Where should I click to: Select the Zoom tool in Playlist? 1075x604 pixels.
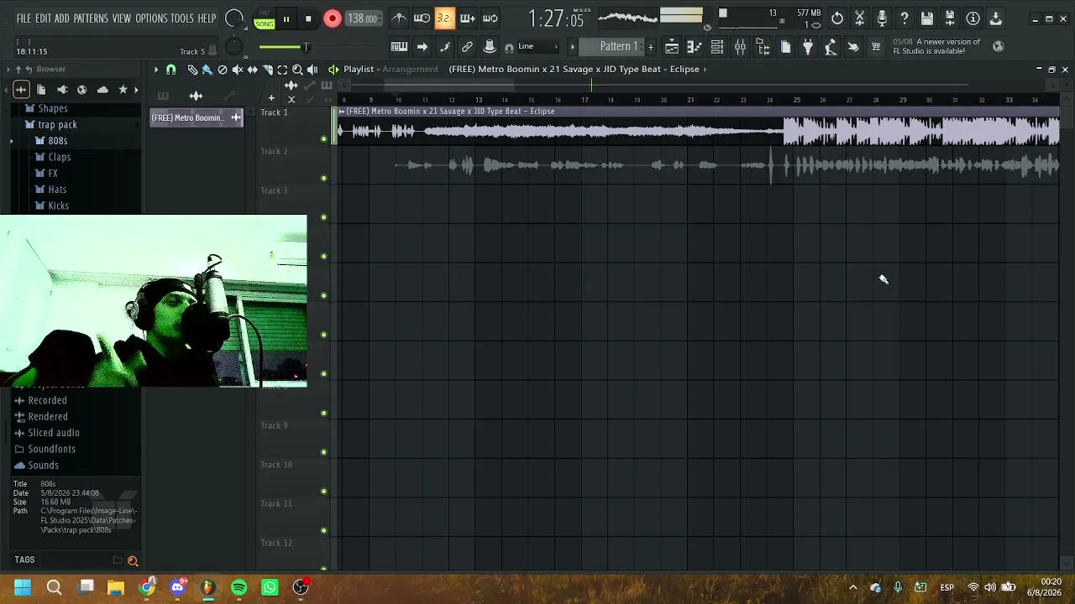point(297,70)
